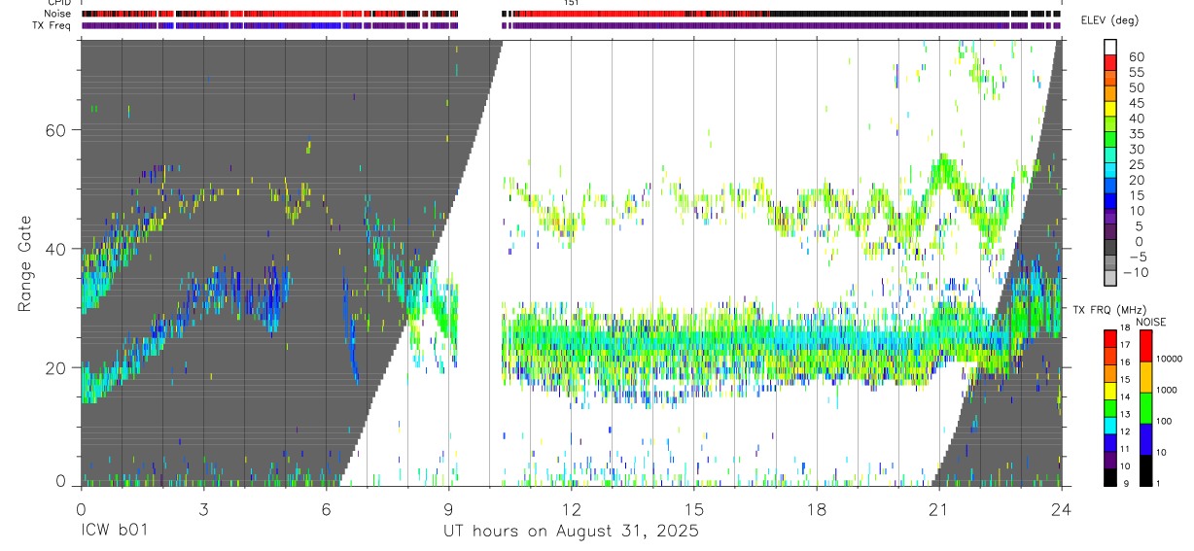Click the '50' label on ELEV colorbar

click(x=1136, y=87)
